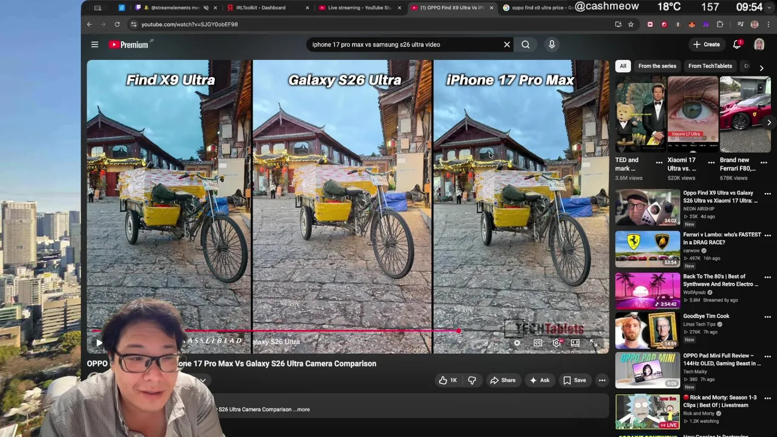
Task: Open menu for Goodbye Tim Cook video
Action: point(767,316)
